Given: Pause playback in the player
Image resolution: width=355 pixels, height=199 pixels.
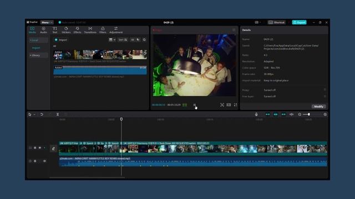Looking at the screenshot, I should (x=195, y=105).
